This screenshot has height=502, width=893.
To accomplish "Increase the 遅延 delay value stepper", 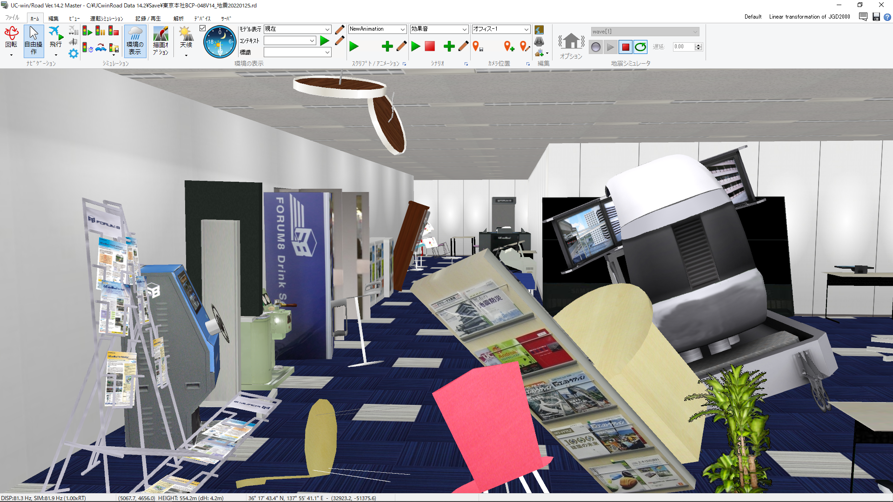I will click(x=698, y=45).
